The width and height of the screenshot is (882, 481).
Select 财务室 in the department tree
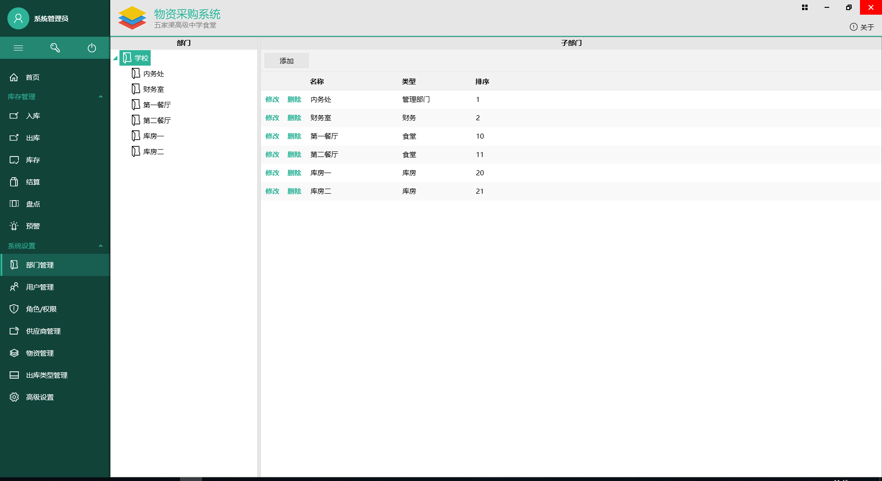coord(153,89)
